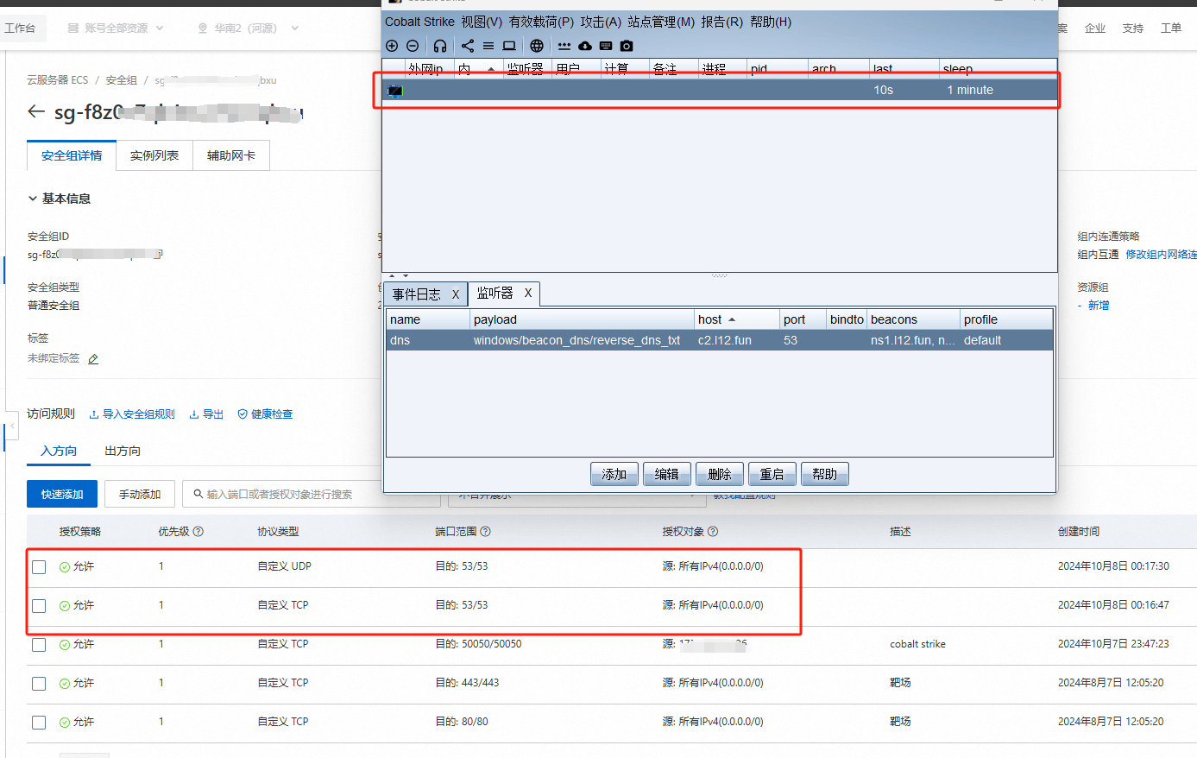Click help icon next to 授权对象 header

point(713,532)
